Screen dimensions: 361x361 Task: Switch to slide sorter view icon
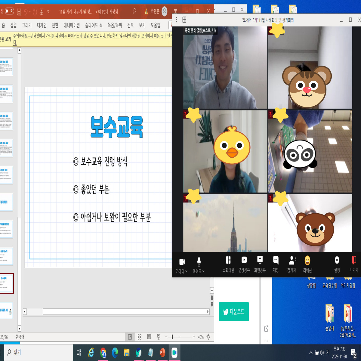140,337
